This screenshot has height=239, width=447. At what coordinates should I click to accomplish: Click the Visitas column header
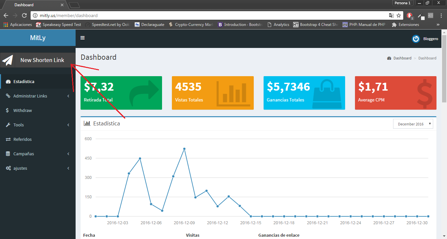click(x=193, y=235)
